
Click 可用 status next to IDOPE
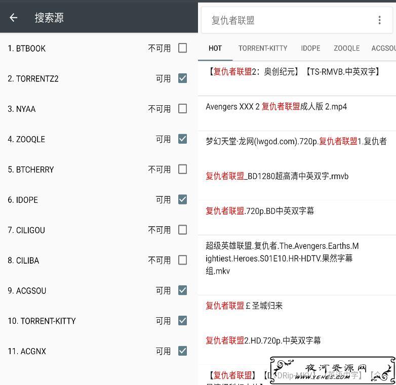[163, 200]
